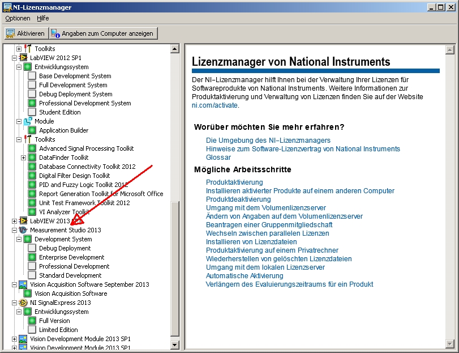Click the empty status box of Debug Deployment System

(32, 94)
